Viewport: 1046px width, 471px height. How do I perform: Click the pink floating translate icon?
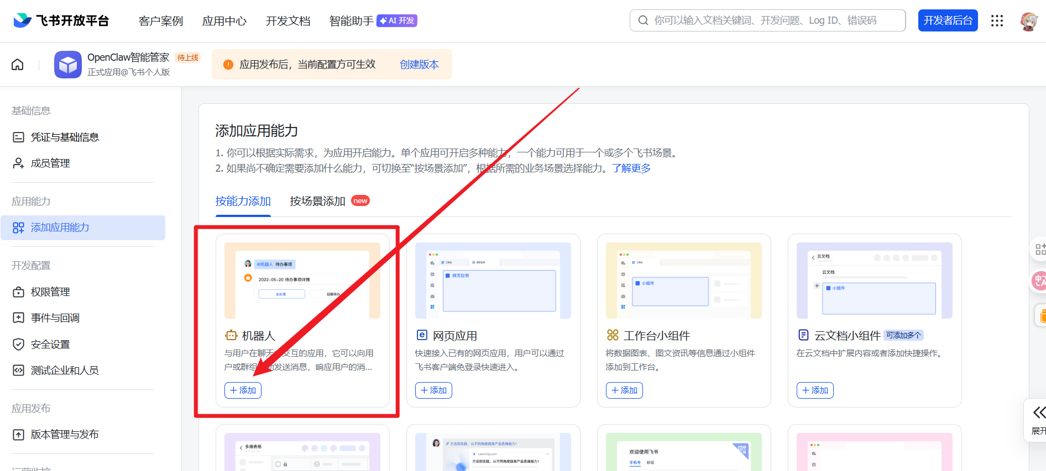[x=1039, y=281]
